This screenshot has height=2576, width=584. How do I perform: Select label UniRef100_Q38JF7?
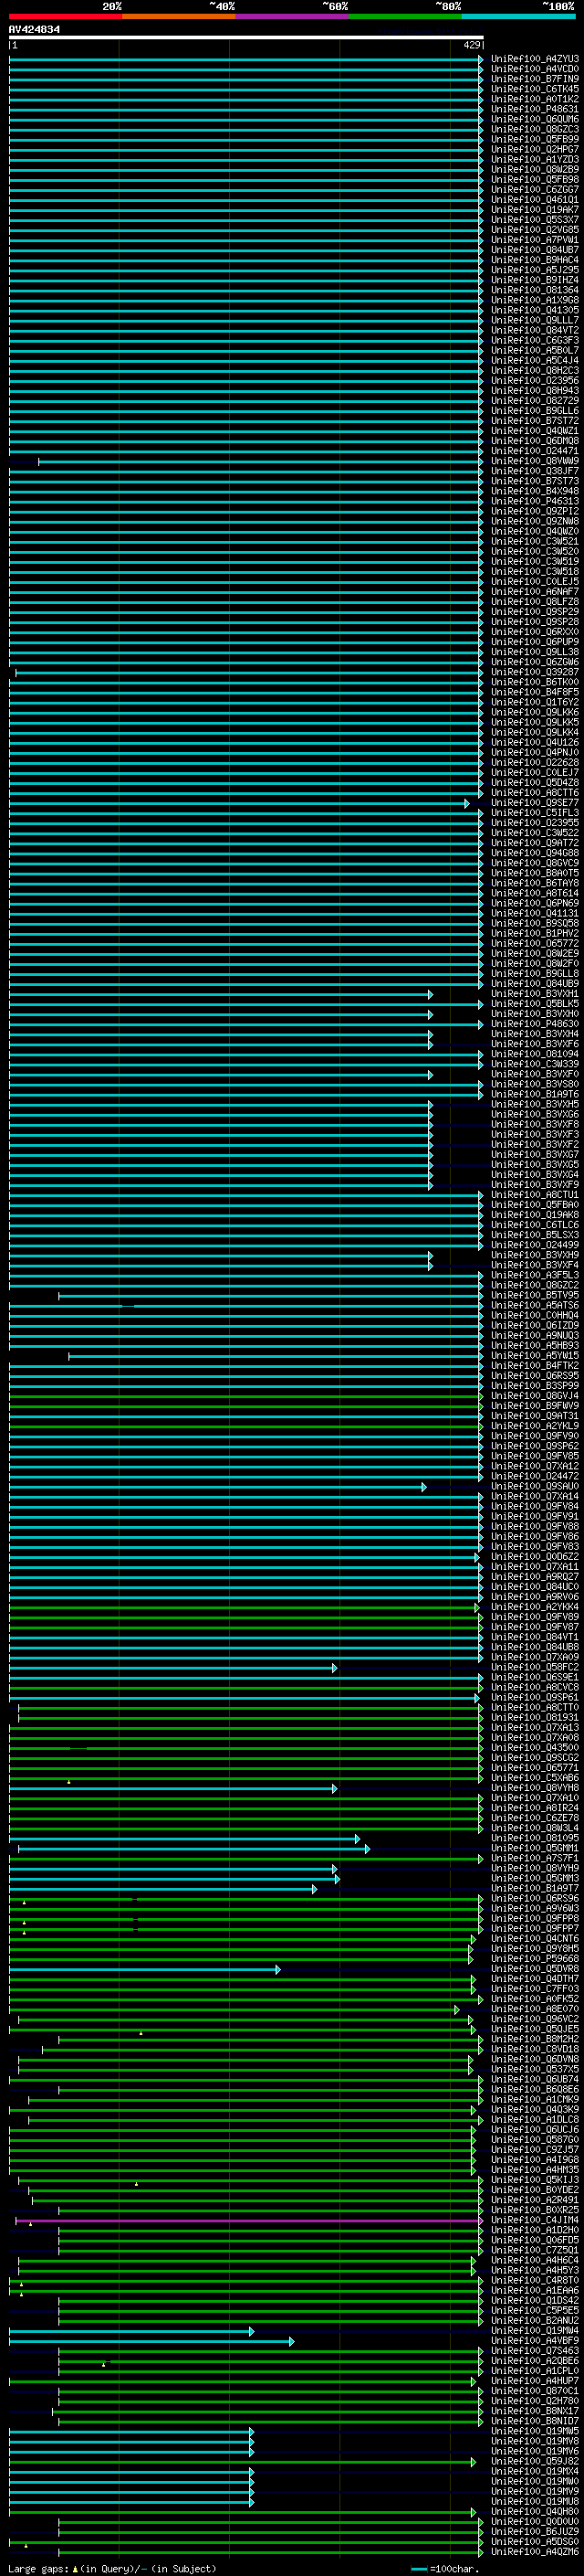tap(535, 471)
